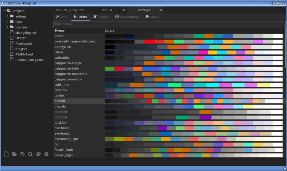The width and height of the screenshot is (287, 171).
Task: Click the plug icon of Plugins tab
Action: tap(95, 17)
